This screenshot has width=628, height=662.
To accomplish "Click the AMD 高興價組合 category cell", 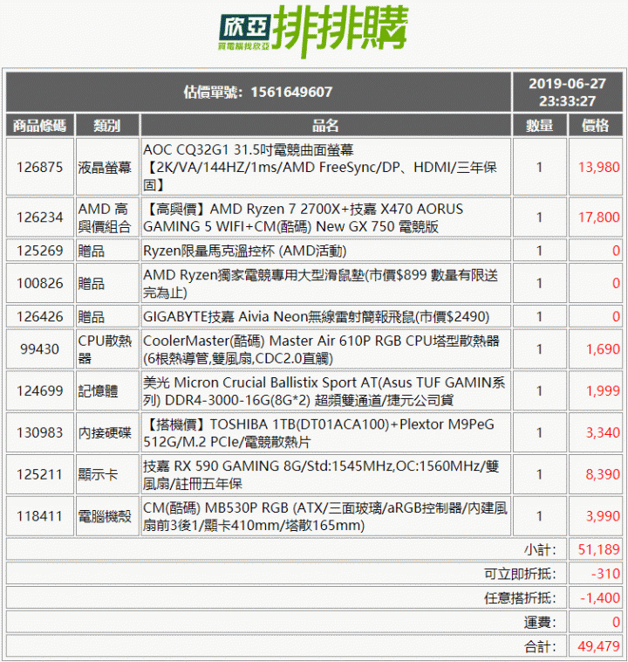I will [x=107, y=217].
